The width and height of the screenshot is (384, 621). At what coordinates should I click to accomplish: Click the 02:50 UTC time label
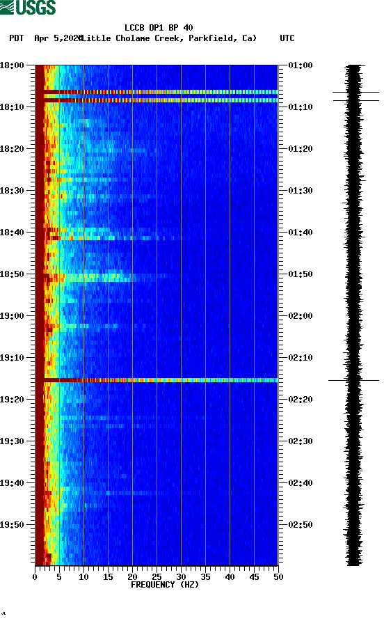(301, 525)
